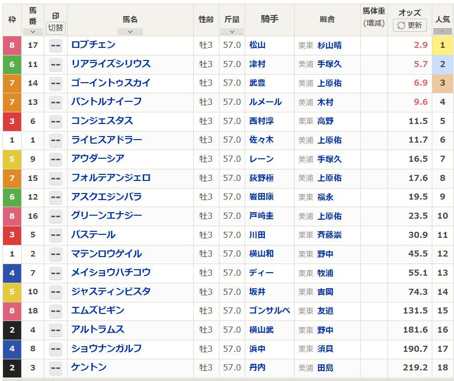This screenshot has height=381, width=454.
Task: Open horse page for ジャスティンビスタ
Action: (111, 292)
